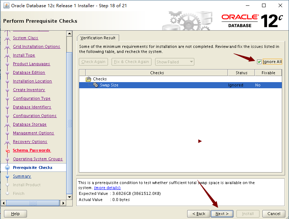Click the Schema Passwords error step icon
The image size is (289, 219).
[x=8, y=151]
